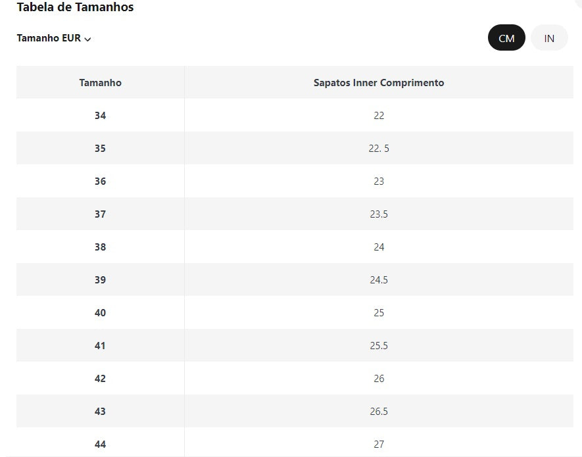582x457 pixels.
Task: Open the Tamanho EUR dropdown
Action: pos(54,38)
